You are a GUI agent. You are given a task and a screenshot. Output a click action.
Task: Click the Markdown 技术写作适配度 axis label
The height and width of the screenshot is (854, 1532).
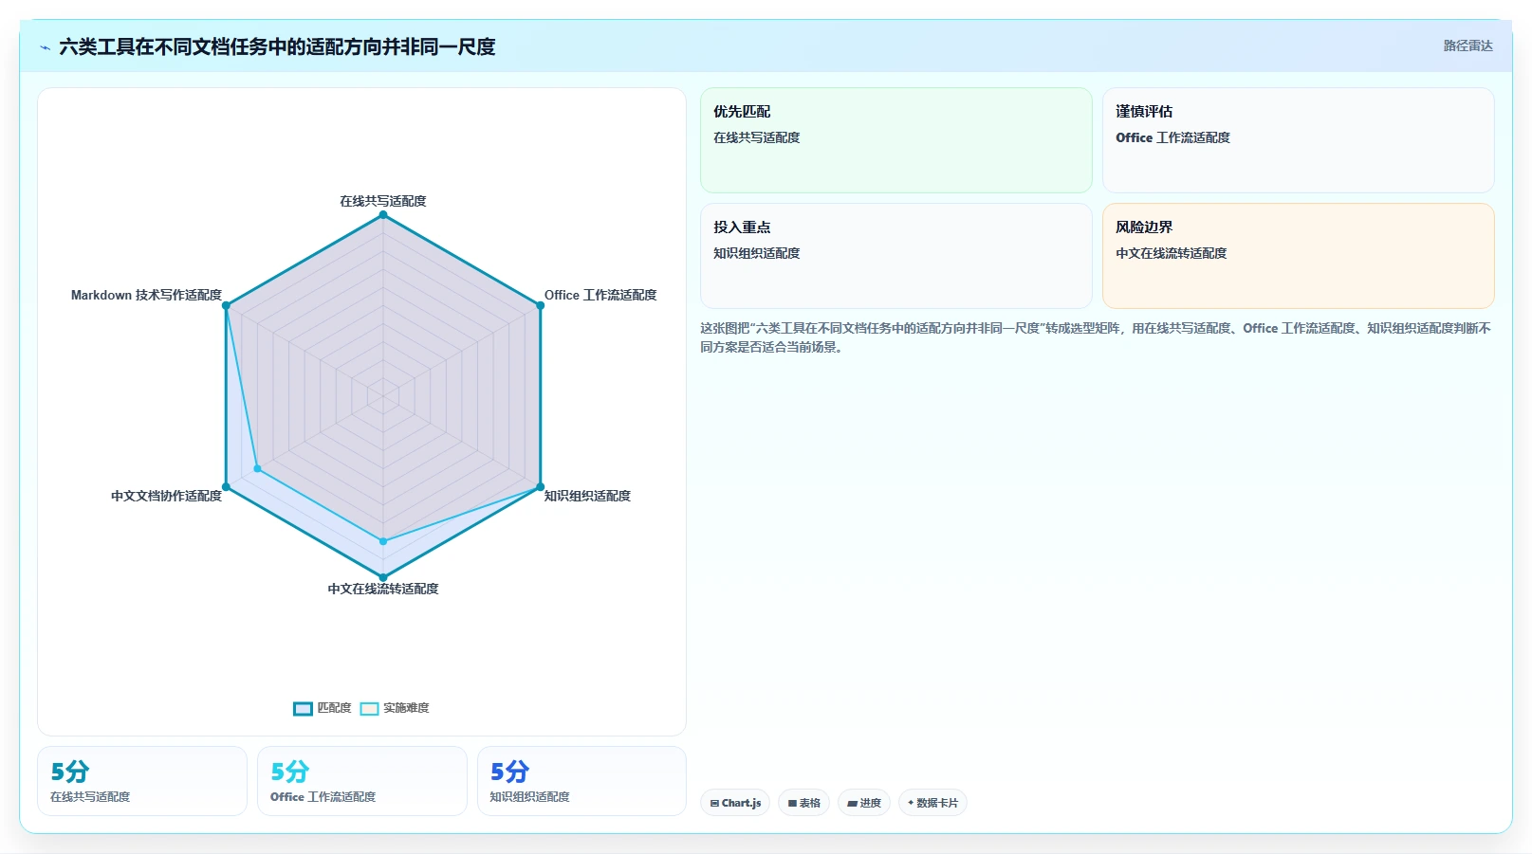tap(146, 295)
